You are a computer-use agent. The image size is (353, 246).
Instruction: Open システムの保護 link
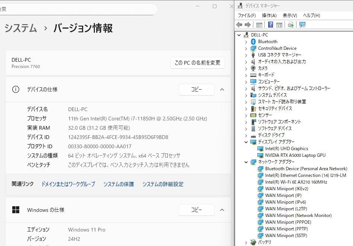(119, 184)
